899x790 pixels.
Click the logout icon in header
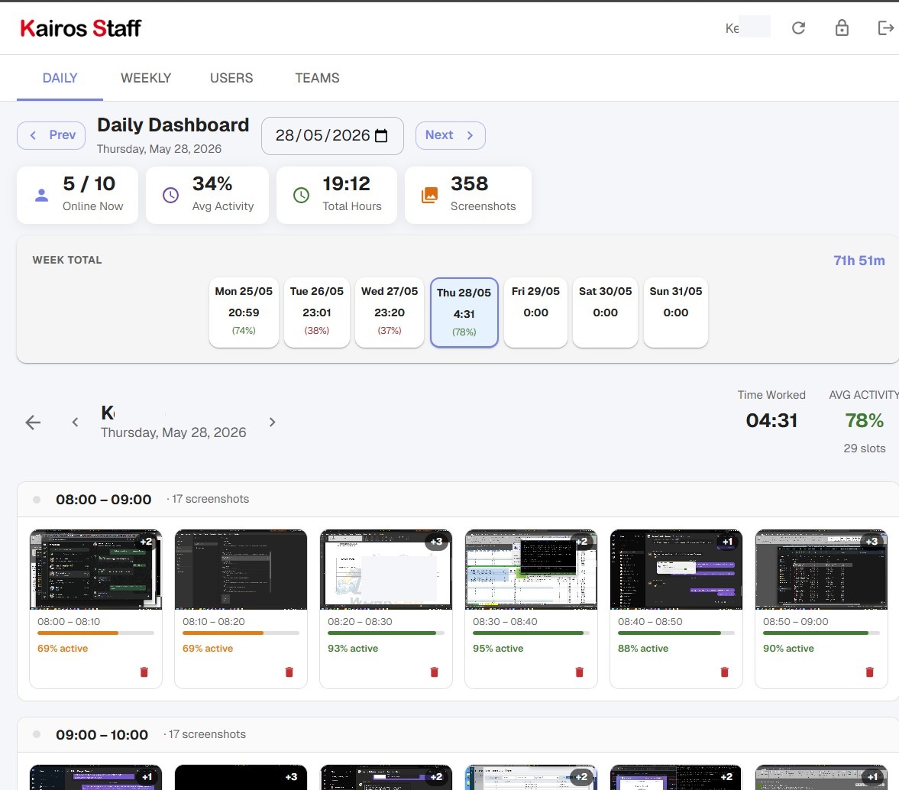click(886, 28)
